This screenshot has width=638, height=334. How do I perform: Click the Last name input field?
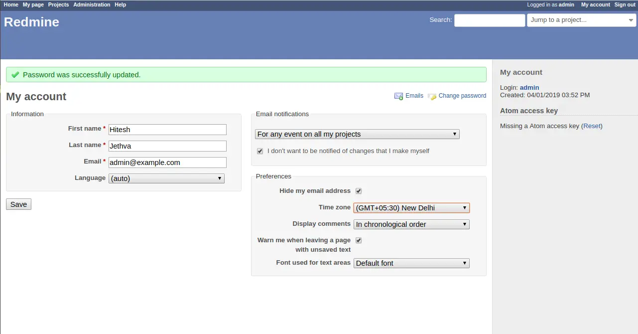[167, 146]
